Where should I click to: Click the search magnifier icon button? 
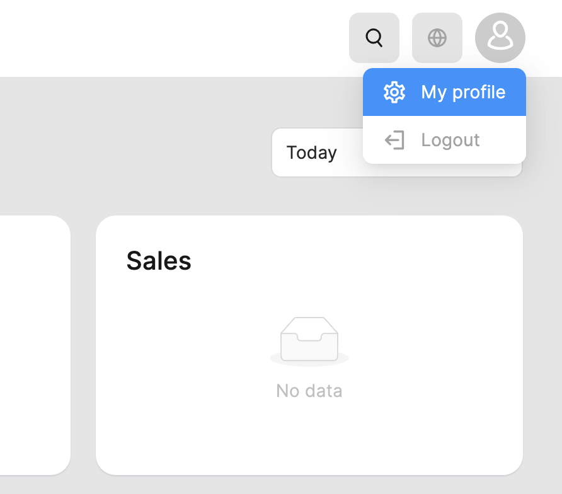point(374,38)
